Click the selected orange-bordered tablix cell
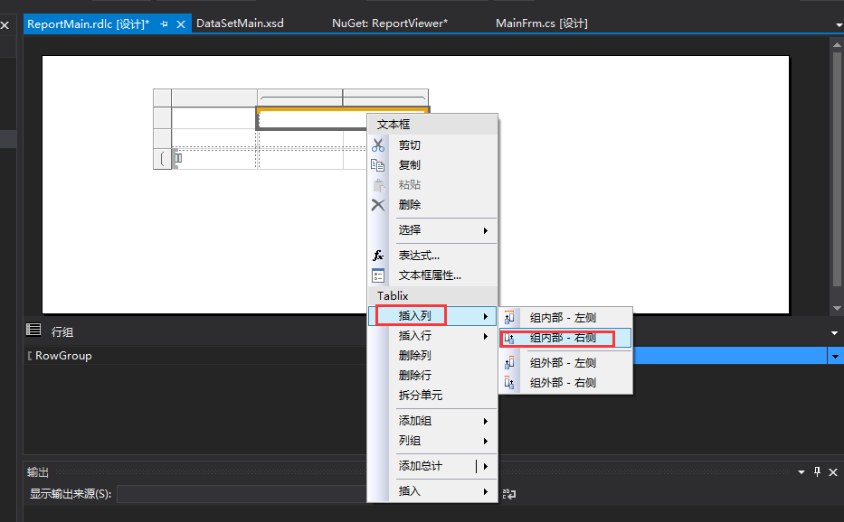Screen dimensions: 844x522 (x=311, y=118)
